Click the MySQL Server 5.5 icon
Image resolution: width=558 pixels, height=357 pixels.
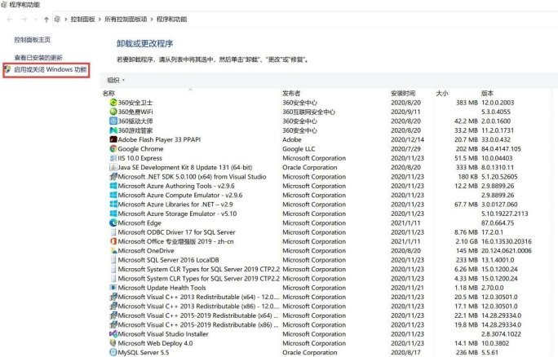point(113,352)
